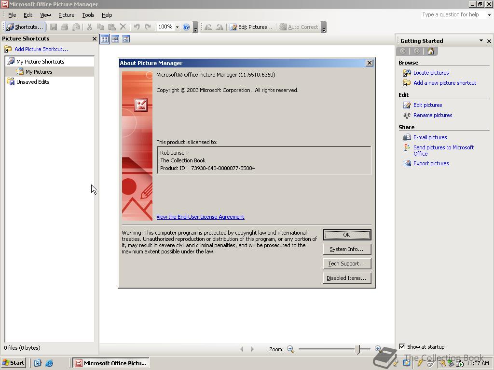The height and width of the screenshot is (370, 494).
Task: Open View the End-User License Agreement link
Action: pyautogui.click(x=200, y=217)
